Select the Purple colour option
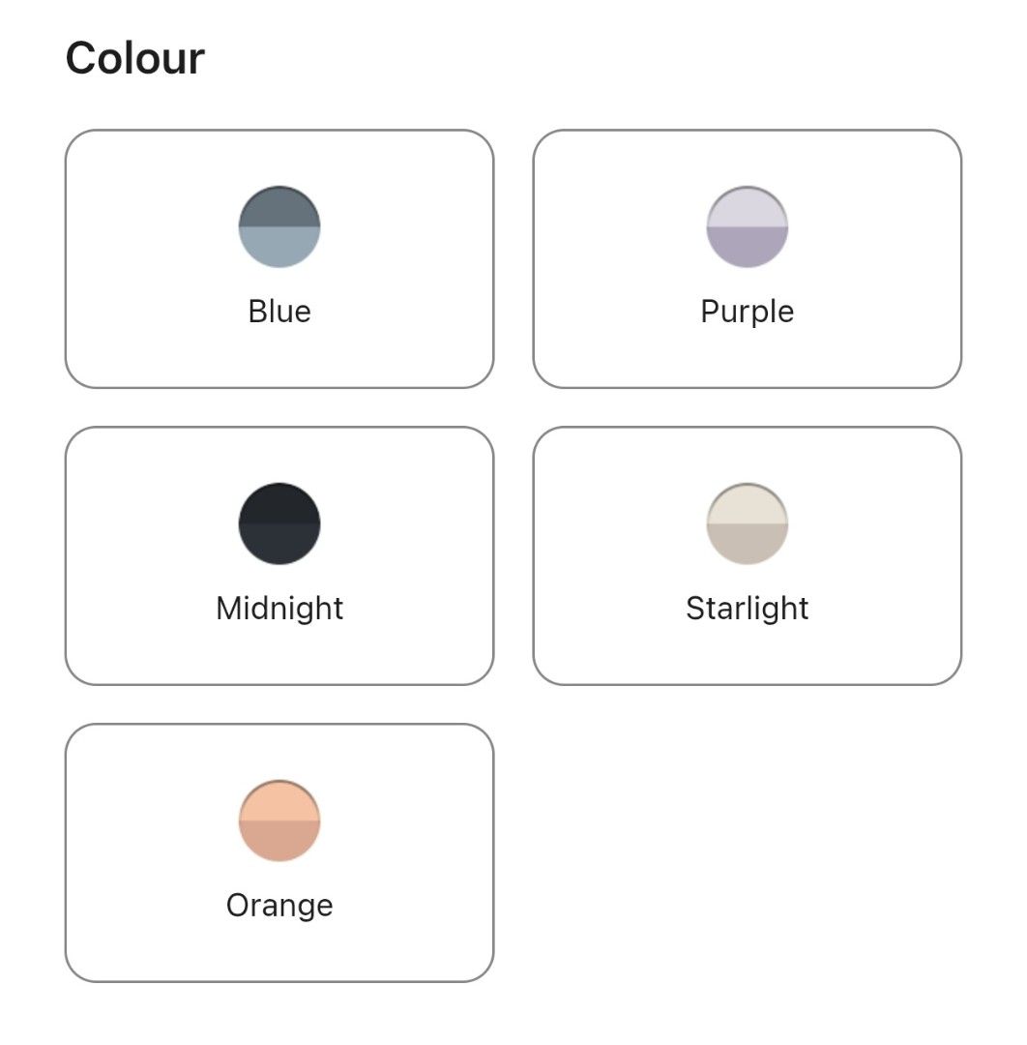Viewport: 1027px width, 1045px height. click(x=747, y=256)
